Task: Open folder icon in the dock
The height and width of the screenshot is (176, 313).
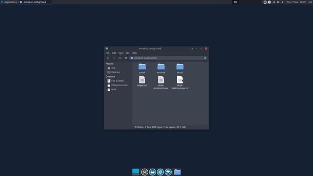Action: tap(177, 172)
